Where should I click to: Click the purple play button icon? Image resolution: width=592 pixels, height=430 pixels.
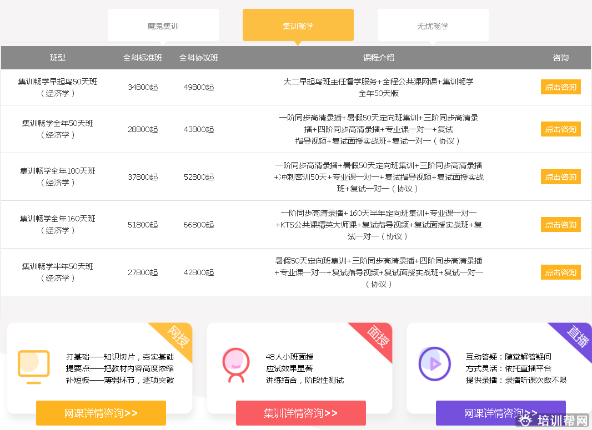pyautogui.click(x=434, y=364)
